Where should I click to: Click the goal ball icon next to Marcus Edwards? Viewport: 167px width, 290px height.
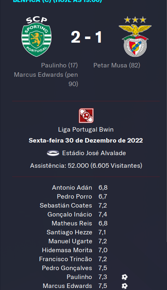(124, 286)
